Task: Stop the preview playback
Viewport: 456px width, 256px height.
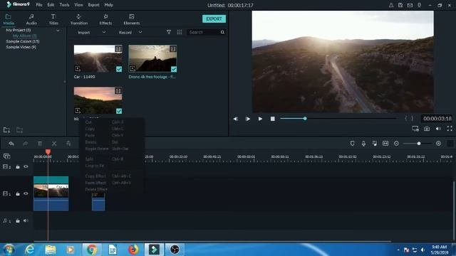Action: 272,119
